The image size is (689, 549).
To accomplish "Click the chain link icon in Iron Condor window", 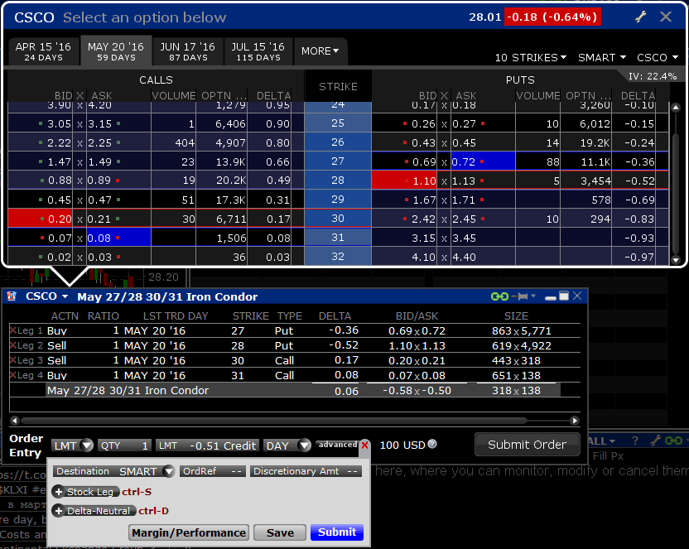I will (x=499, y=297).
